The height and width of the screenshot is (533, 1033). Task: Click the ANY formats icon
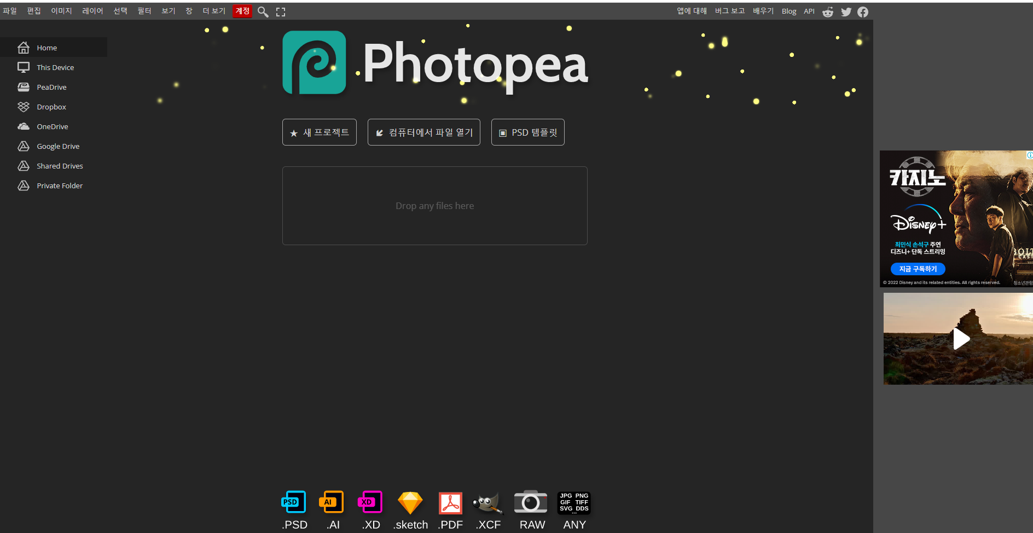tap(574, 502)
